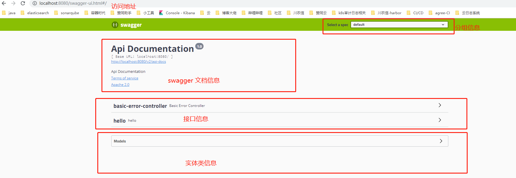Open the 云 bookmark folder

(205, 13)
